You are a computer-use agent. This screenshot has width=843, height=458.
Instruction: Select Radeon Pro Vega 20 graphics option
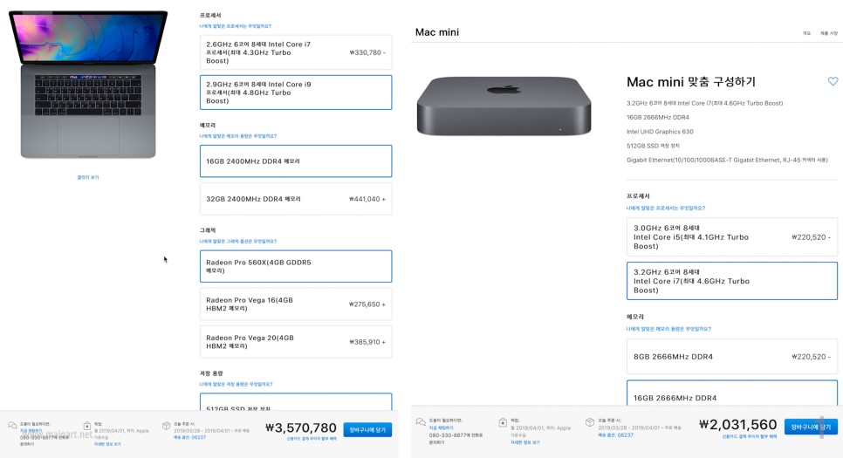[296, 342]
